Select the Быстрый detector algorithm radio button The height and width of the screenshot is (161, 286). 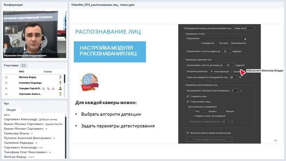click(231, 72)
